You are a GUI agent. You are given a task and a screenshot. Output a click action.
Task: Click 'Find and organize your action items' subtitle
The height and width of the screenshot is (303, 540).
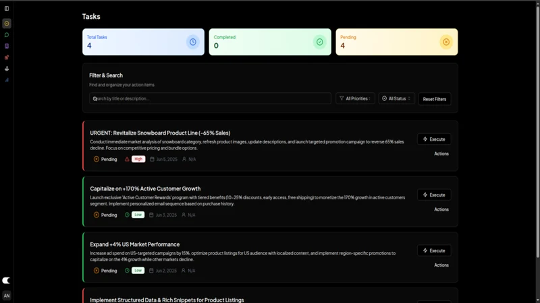click(x=122, y=85)
